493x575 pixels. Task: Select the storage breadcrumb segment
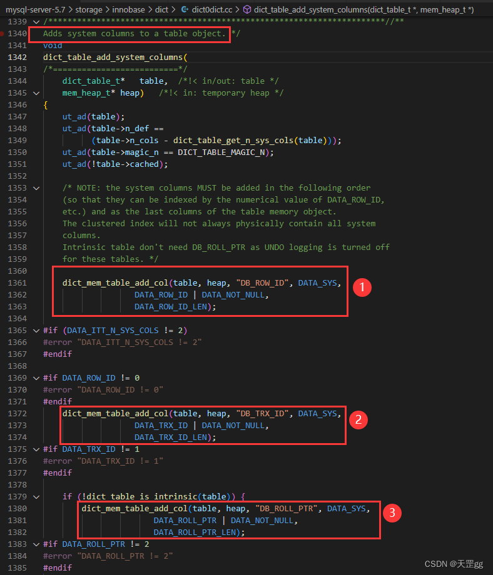(89, 9)
